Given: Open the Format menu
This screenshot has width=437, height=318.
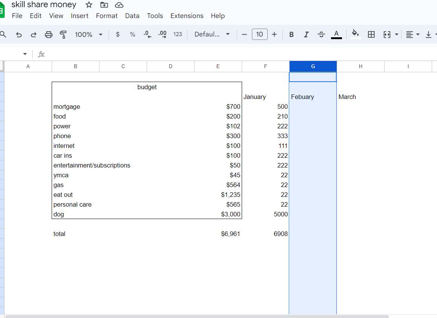Looking at the screenshot, I should (x=107, y=16).
